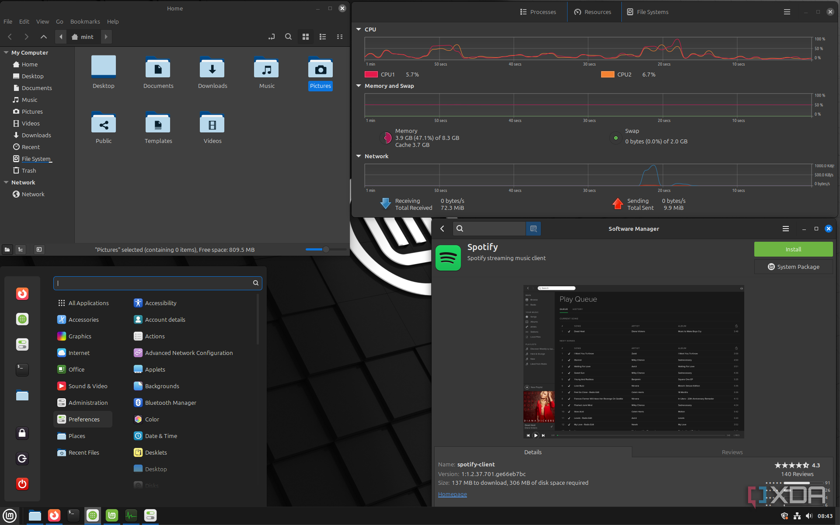
Task: Open Software Manager hamburger menu
Action: tap(785, 229)
